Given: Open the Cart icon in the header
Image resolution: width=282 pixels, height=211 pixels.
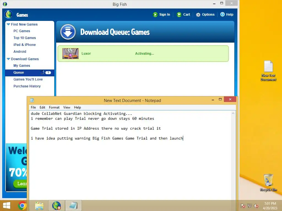Looking at the screenshot, I should click(x=179, y=15).
